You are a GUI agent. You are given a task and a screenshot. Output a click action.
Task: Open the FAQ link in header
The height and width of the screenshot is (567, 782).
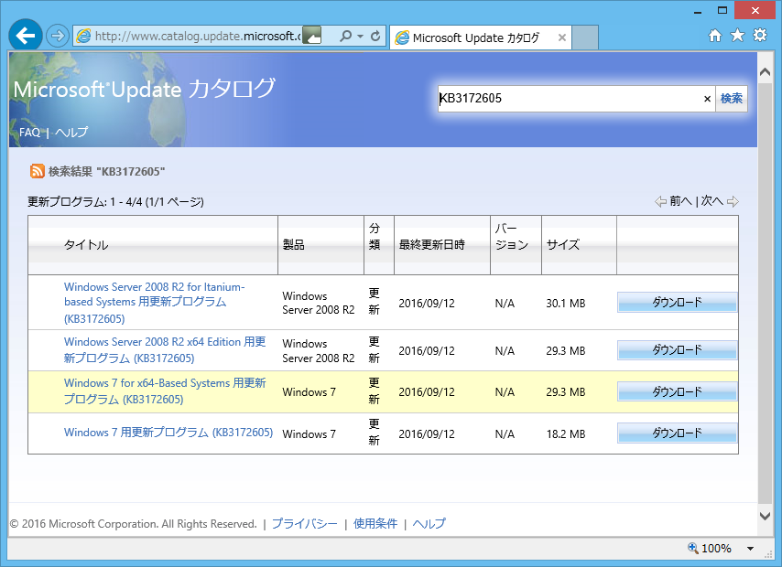(x=29, y=133)
